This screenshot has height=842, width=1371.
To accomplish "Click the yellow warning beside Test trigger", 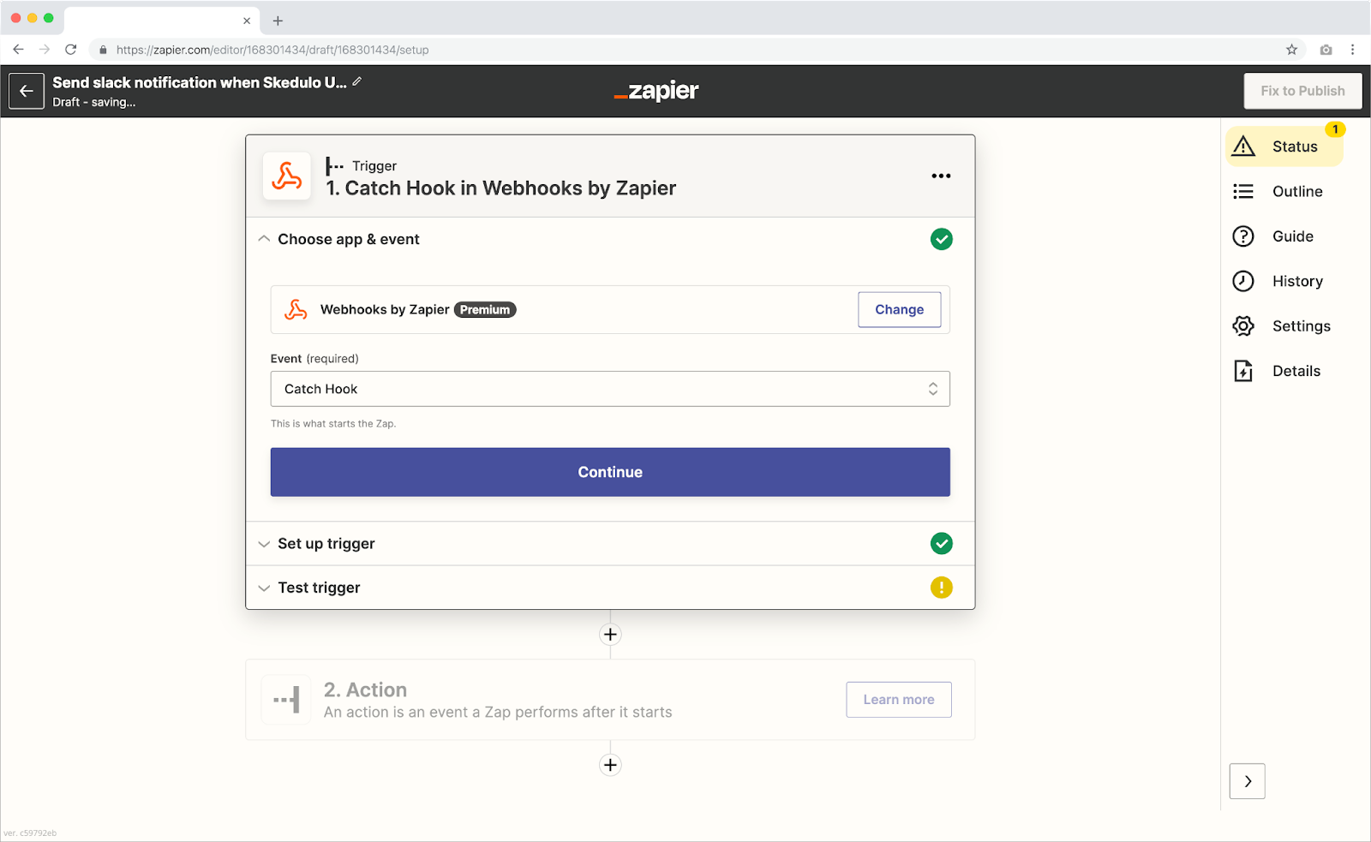I will pos(941,588).
